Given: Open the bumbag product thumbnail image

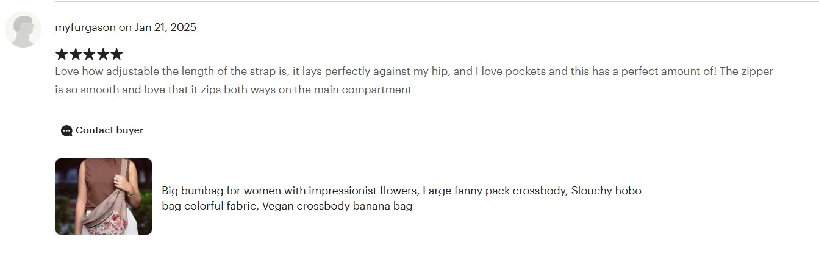Looking at the screenshot, I should point(104,196).
